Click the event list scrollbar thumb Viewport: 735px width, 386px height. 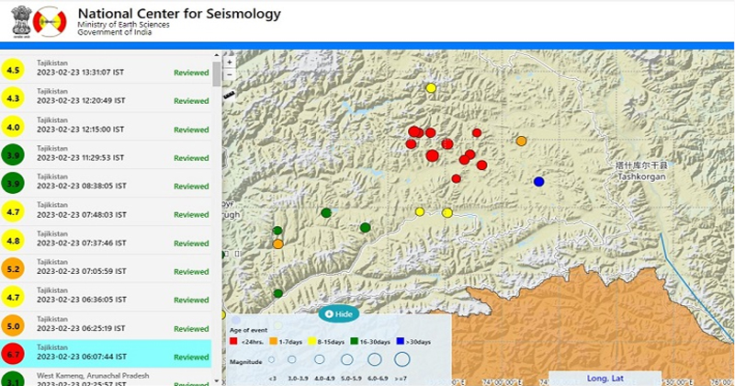[216, 74]
